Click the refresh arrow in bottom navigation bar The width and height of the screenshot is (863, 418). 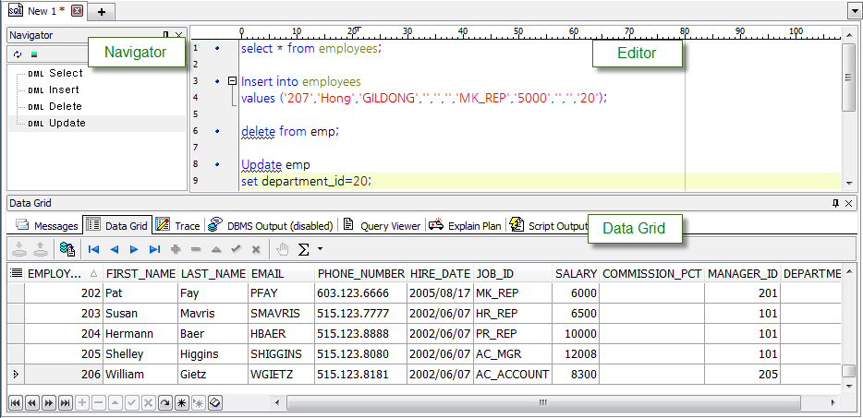point(165,402)
